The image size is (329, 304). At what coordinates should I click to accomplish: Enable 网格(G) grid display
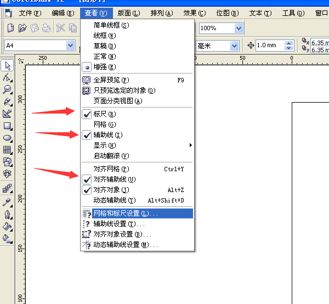point(137,125)
